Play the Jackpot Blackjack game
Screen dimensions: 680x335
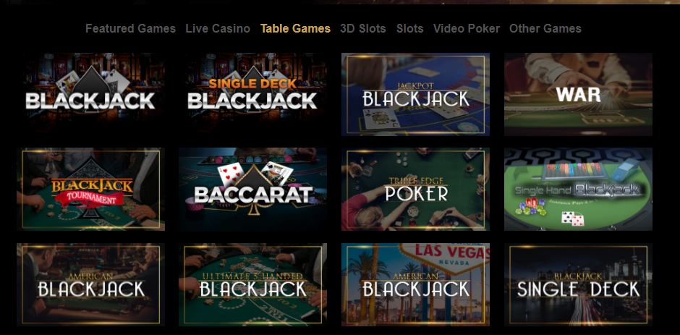coord(415,94)
